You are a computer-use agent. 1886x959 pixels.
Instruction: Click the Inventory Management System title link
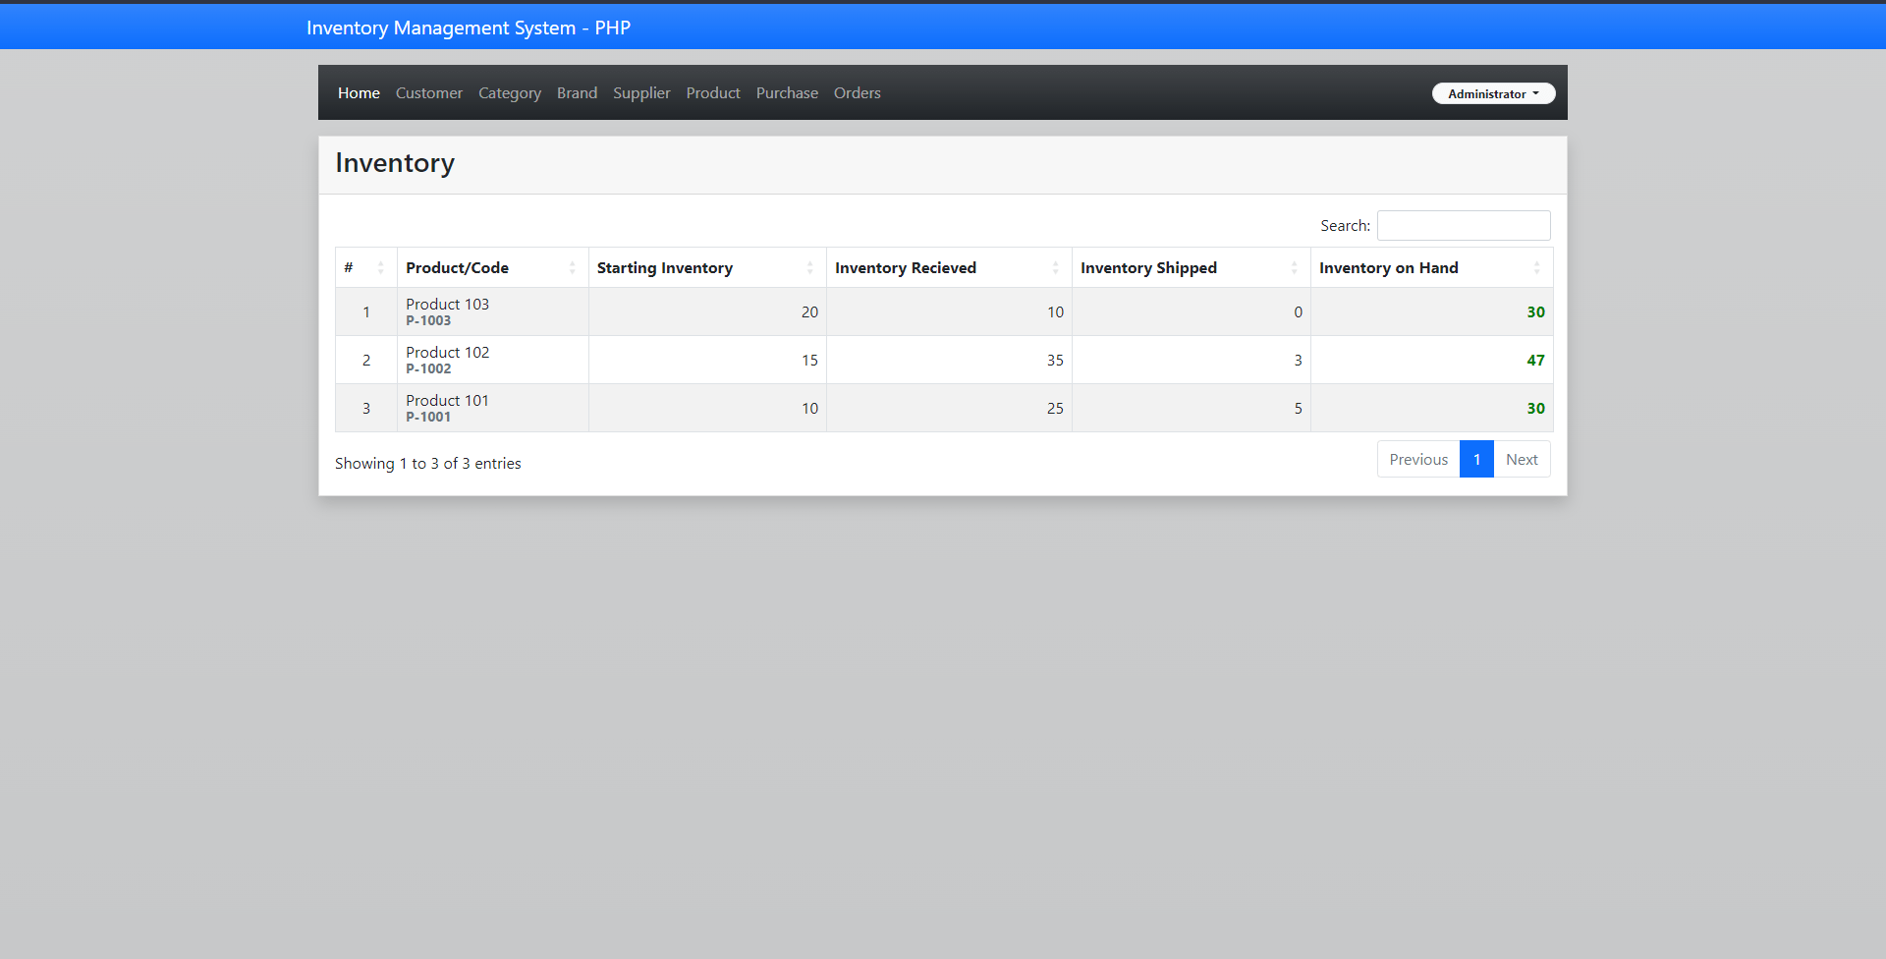click(469, 27)
